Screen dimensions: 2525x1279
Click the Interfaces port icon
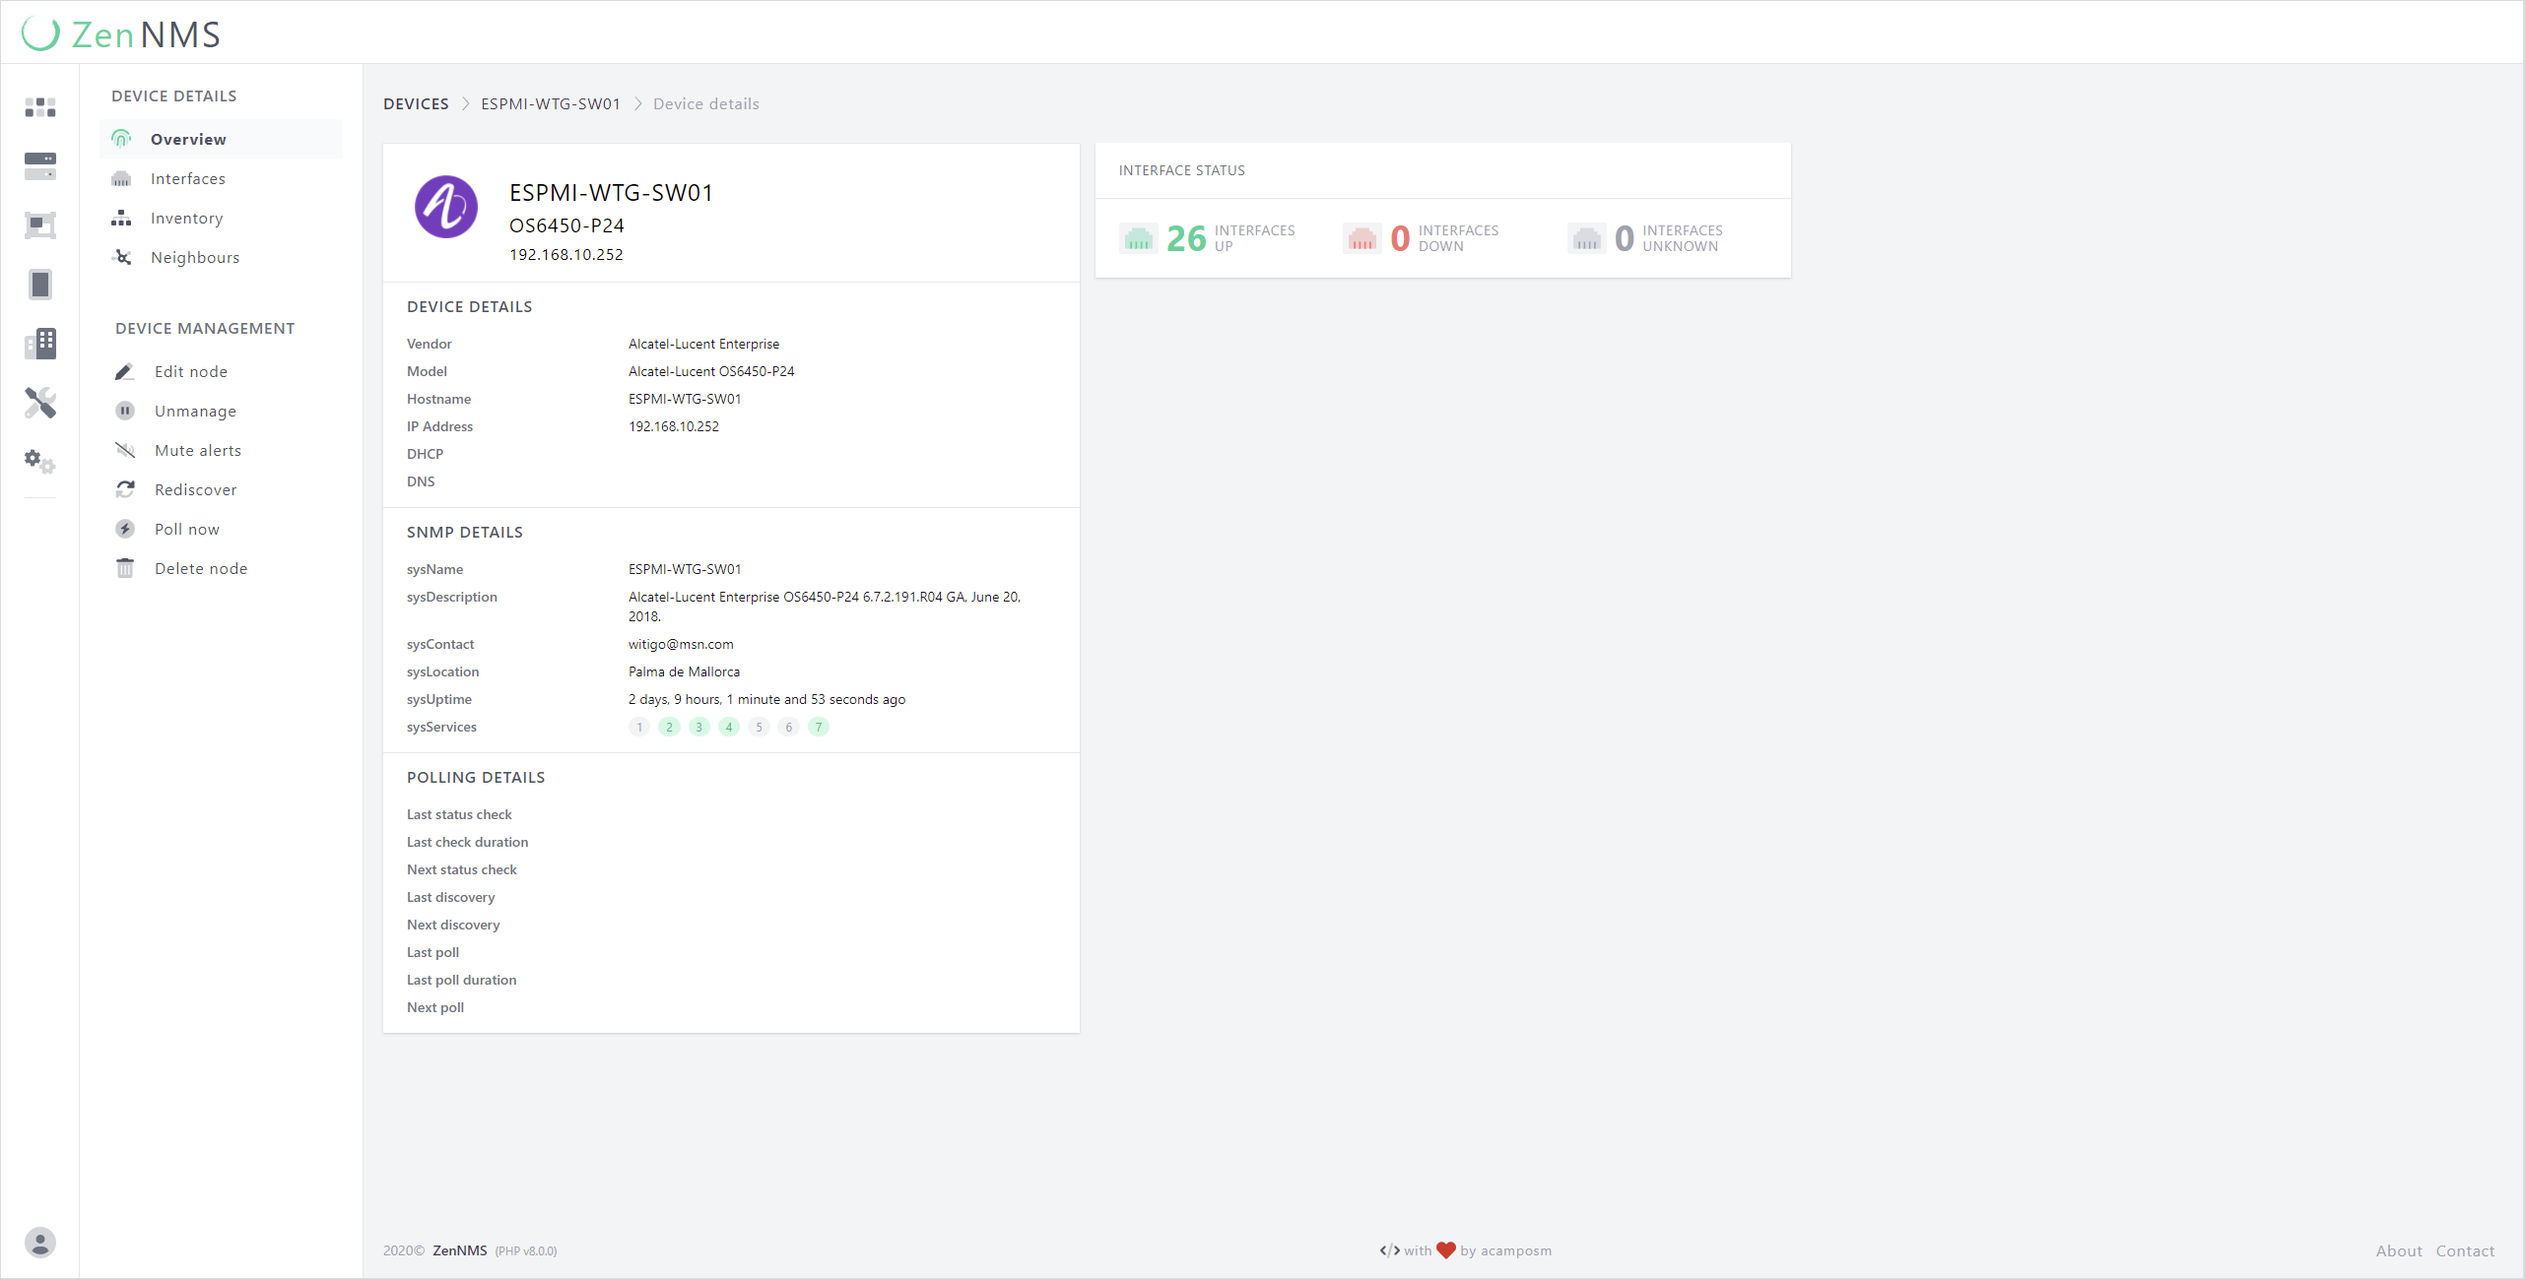pyautogui.click(x=121, y=179)
